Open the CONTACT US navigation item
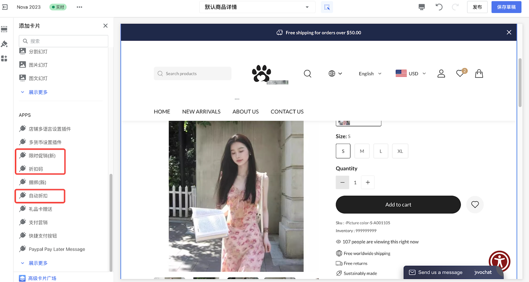The height and width of the screenshot is (282, 529). pos(287,111)
